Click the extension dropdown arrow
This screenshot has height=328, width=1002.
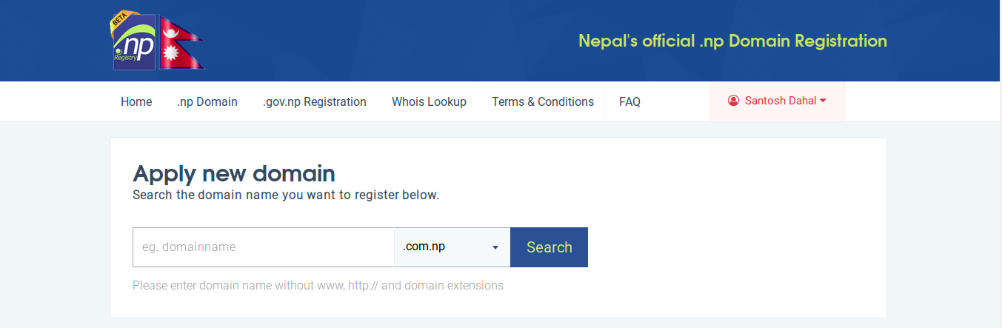(495, 247)
